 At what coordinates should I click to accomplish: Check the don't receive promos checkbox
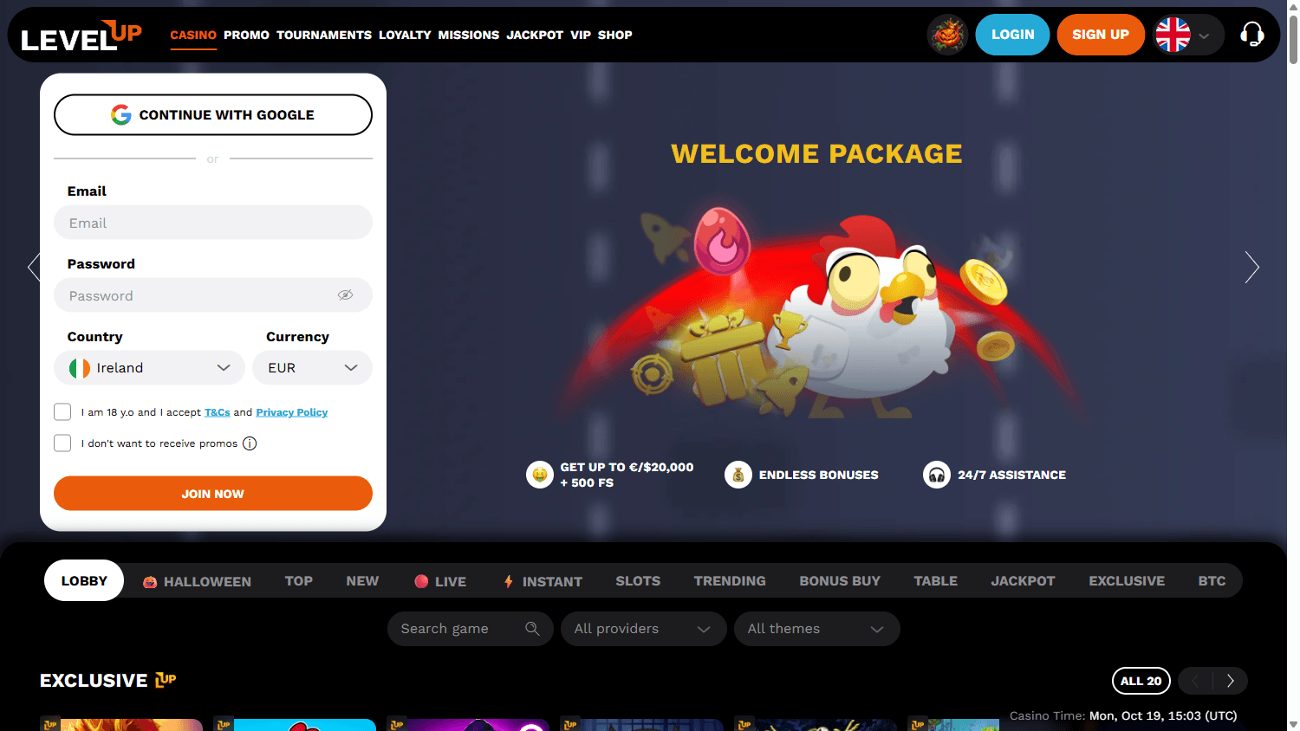click(x=62, y=443)
